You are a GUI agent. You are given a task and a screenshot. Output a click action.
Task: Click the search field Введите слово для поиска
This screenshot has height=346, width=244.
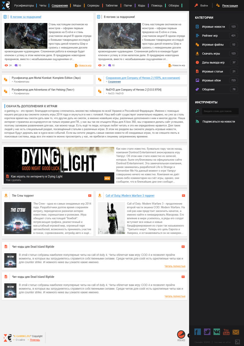[x=220, y=111]
